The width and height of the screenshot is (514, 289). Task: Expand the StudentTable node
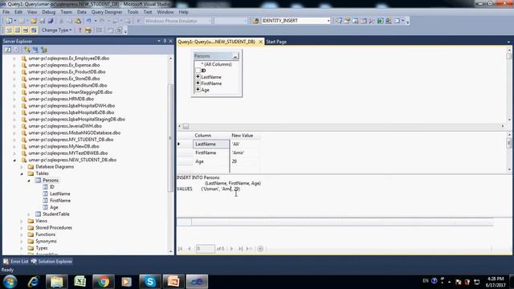29,214
